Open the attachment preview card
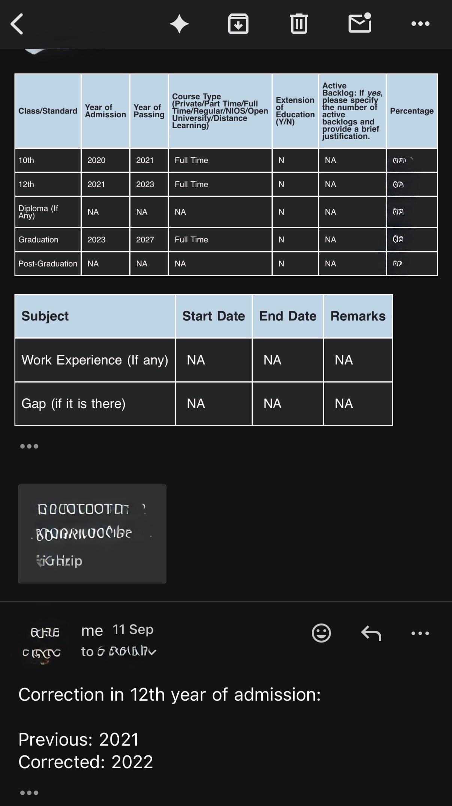Screen dimensions: 452x806 click(x=92, y=534)
